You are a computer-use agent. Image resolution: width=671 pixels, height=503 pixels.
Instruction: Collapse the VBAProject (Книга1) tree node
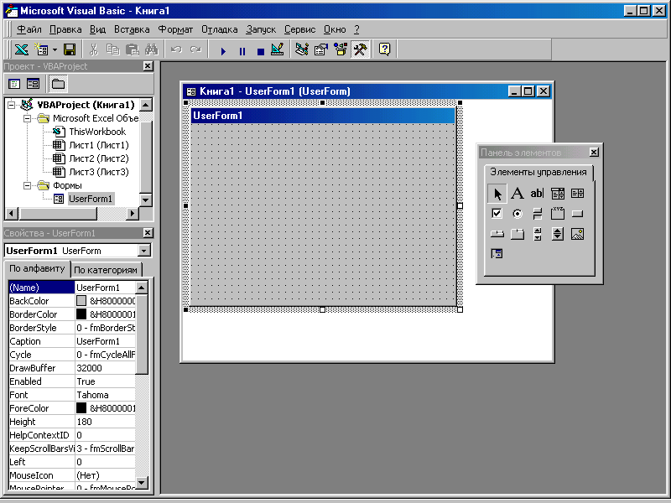(x=12, y=105)
